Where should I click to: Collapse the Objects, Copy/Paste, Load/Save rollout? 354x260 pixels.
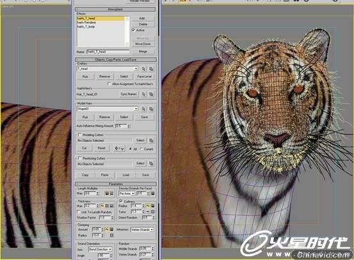115,59
